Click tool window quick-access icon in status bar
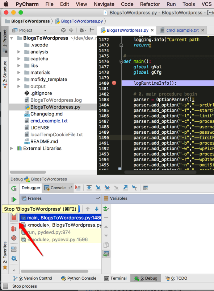This screenshot has width=214, height=291. [x=5, y=286]
